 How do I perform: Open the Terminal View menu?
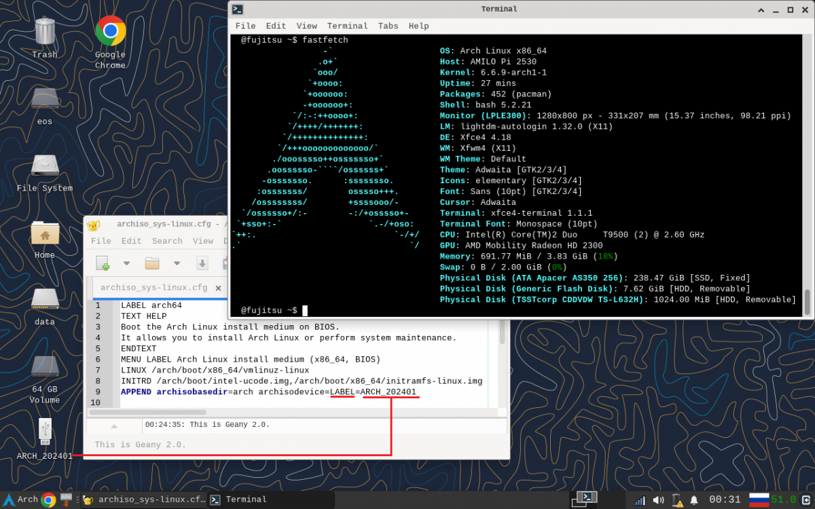point(307,26)
